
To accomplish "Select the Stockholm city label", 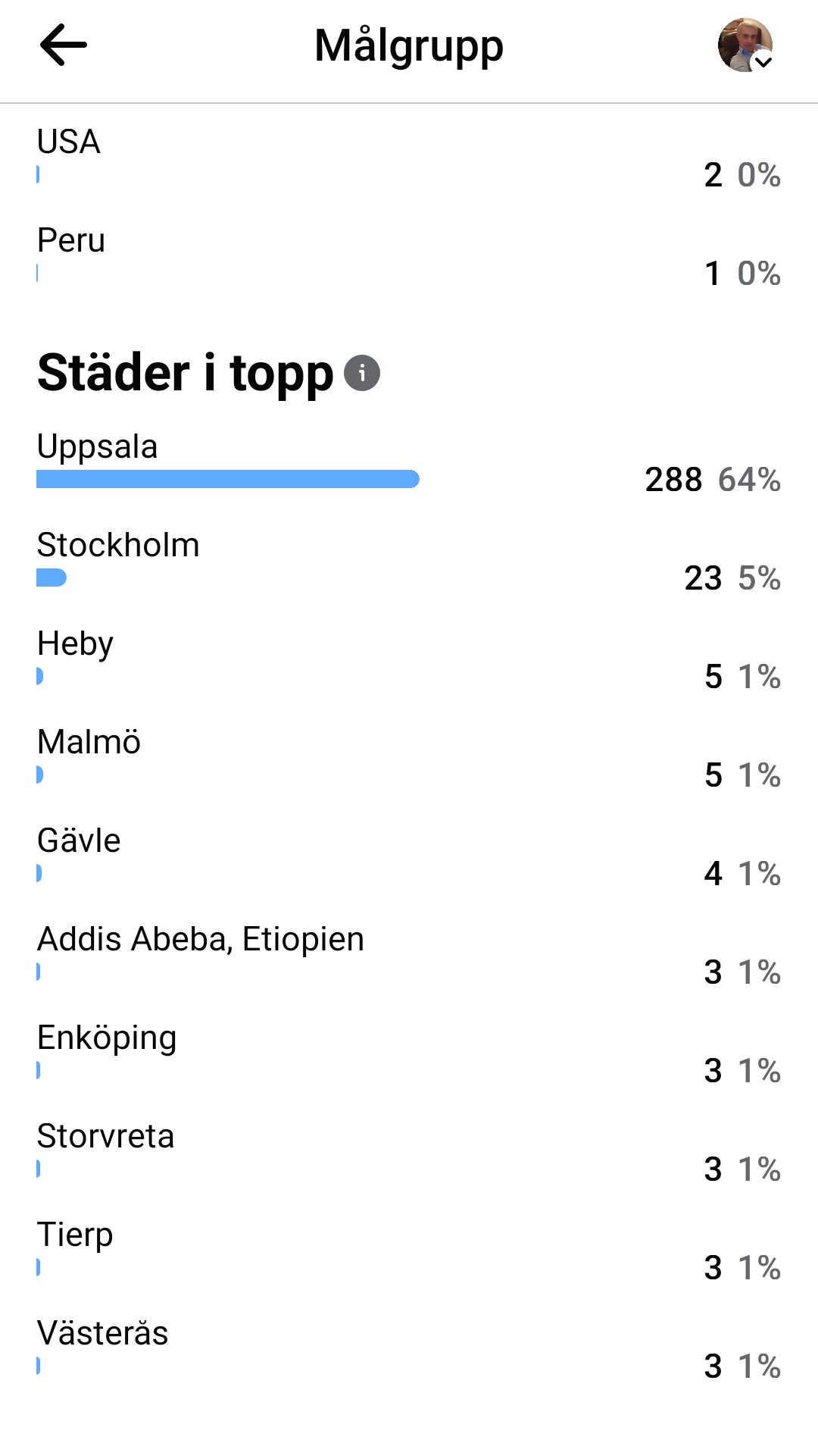I will click(118, 545).
